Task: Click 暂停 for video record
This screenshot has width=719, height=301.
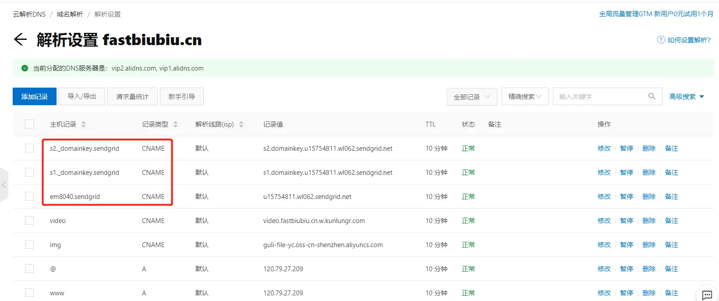Action: [627, 221]
